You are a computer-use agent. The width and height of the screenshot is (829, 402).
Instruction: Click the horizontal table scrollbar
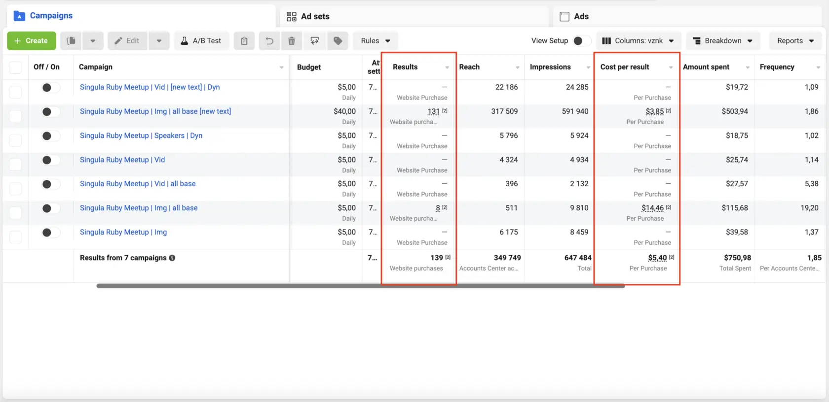[x=361, y=286]
